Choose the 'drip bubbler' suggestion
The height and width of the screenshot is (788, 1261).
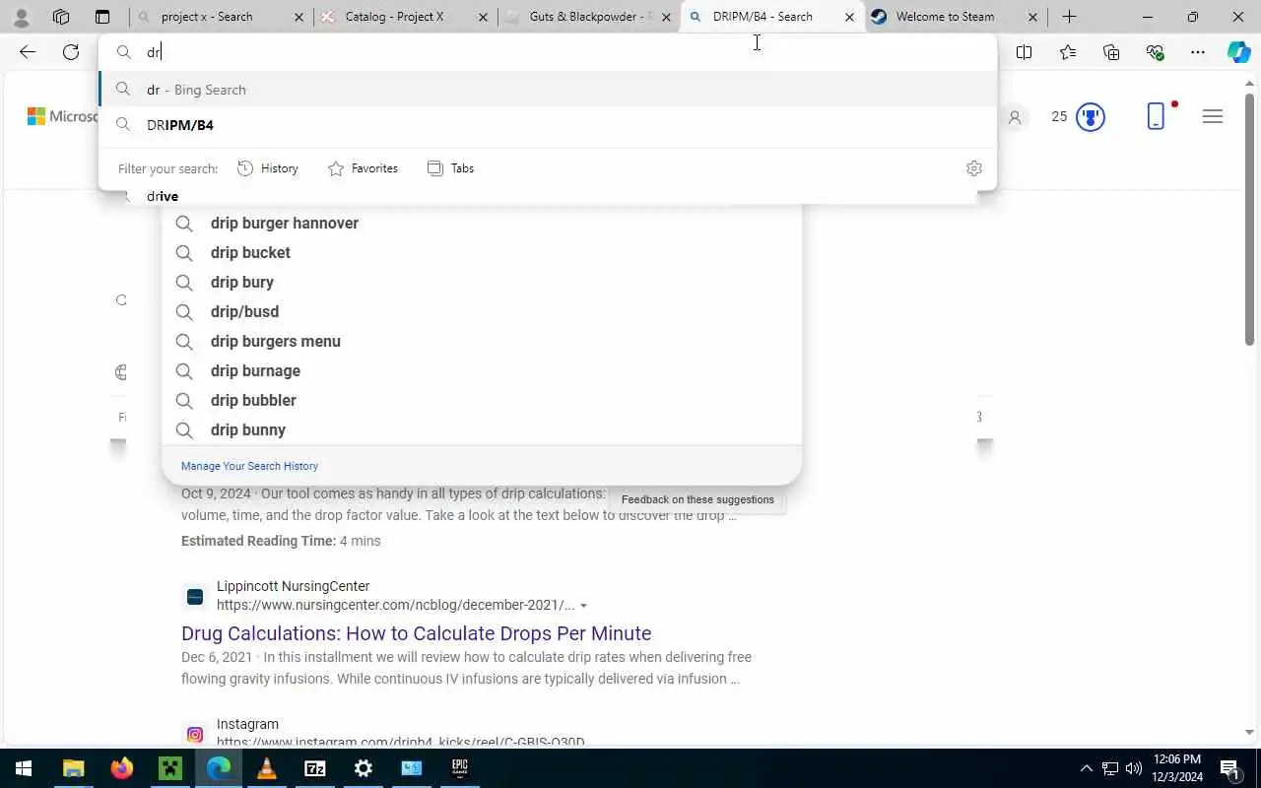click(482, 401)
